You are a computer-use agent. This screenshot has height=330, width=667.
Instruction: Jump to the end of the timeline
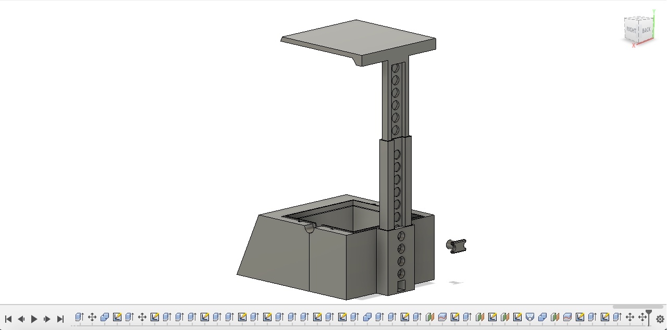(60, 319)
